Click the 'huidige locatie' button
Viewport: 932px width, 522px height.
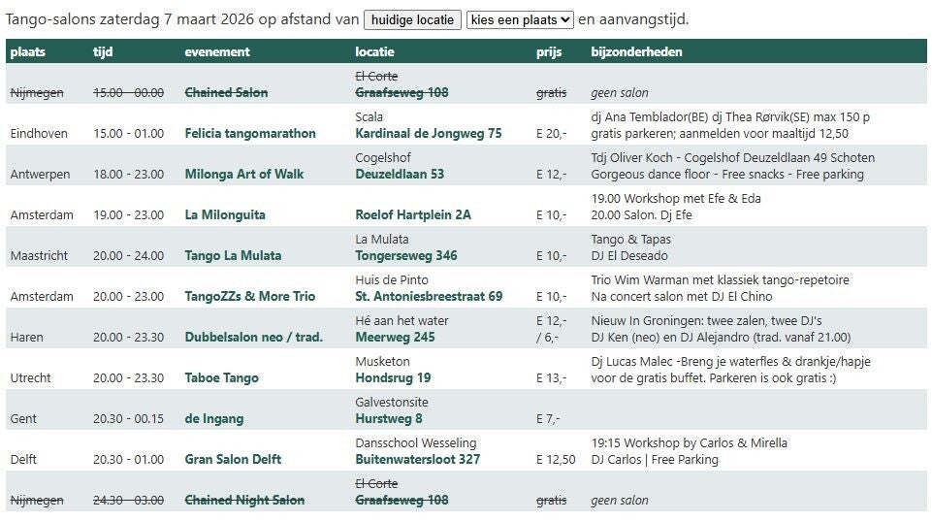click(x=412, y=19)
